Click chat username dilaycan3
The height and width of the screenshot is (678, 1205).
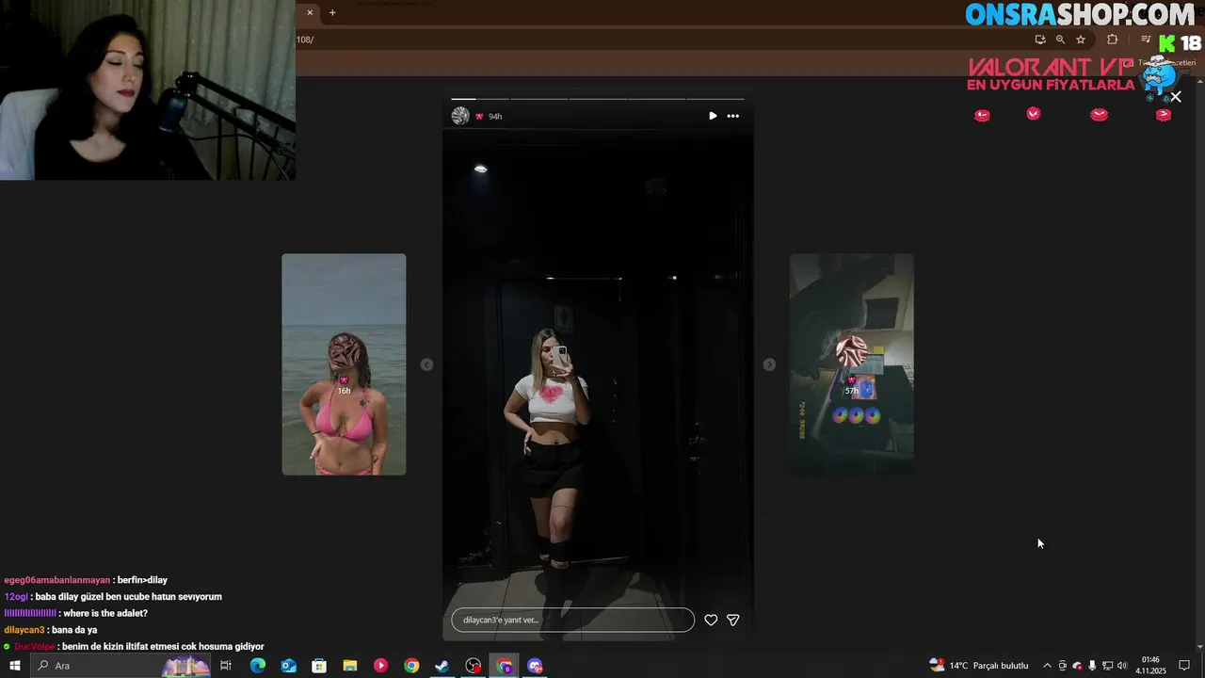[24, 630]
